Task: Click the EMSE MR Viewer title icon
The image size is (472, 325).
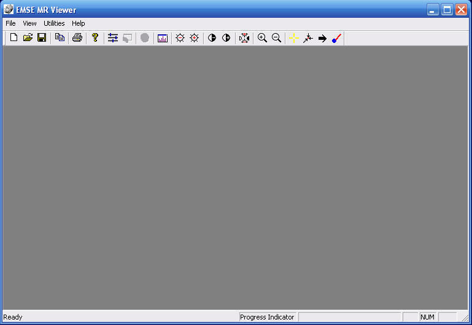Action: point(9,10)
